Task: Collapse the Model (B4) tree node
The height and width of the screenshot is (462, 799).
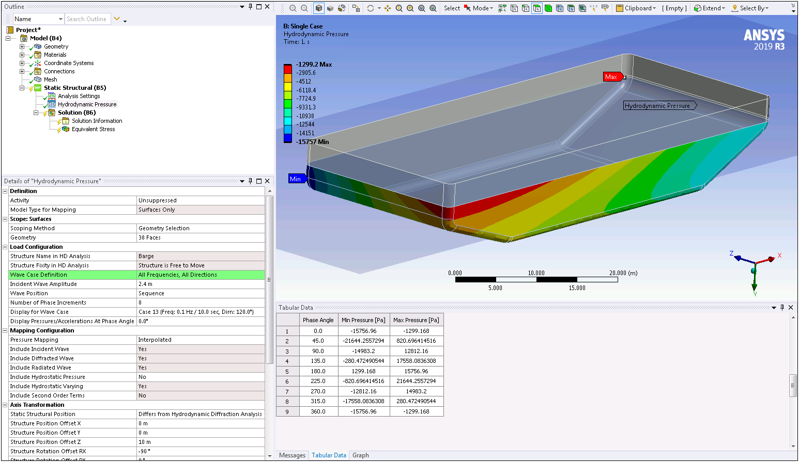Action: click(x=8, y=38)
